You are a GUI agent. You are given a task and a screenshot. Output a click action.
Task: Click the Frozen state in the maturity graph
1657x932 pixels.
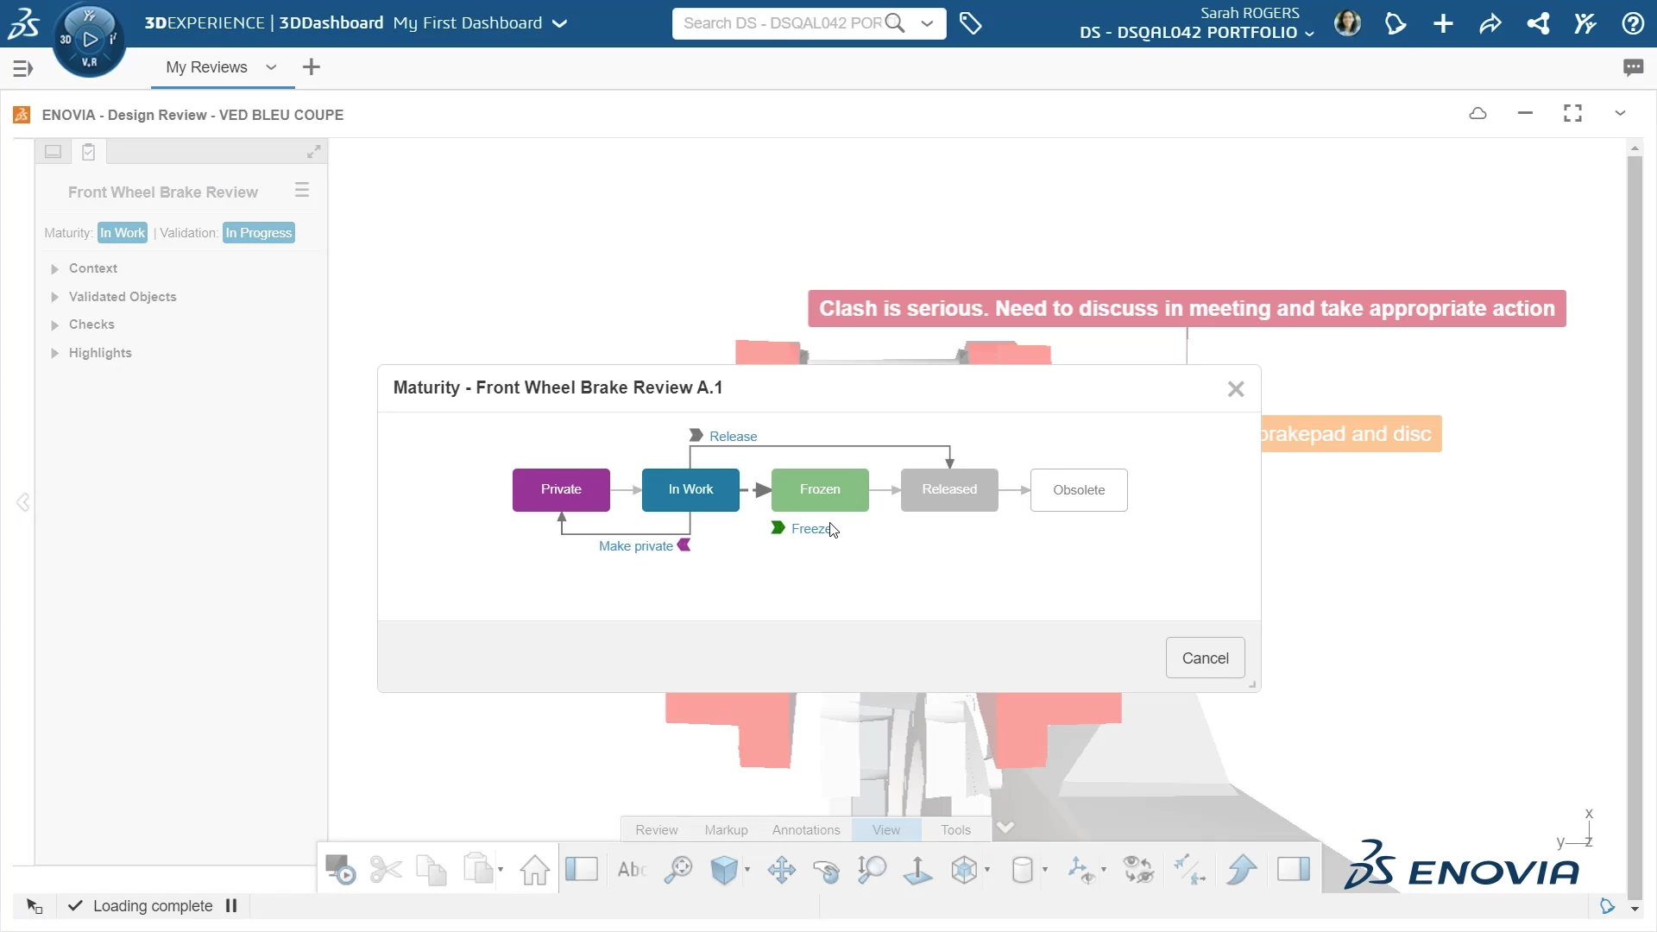(x=819, y=489)
